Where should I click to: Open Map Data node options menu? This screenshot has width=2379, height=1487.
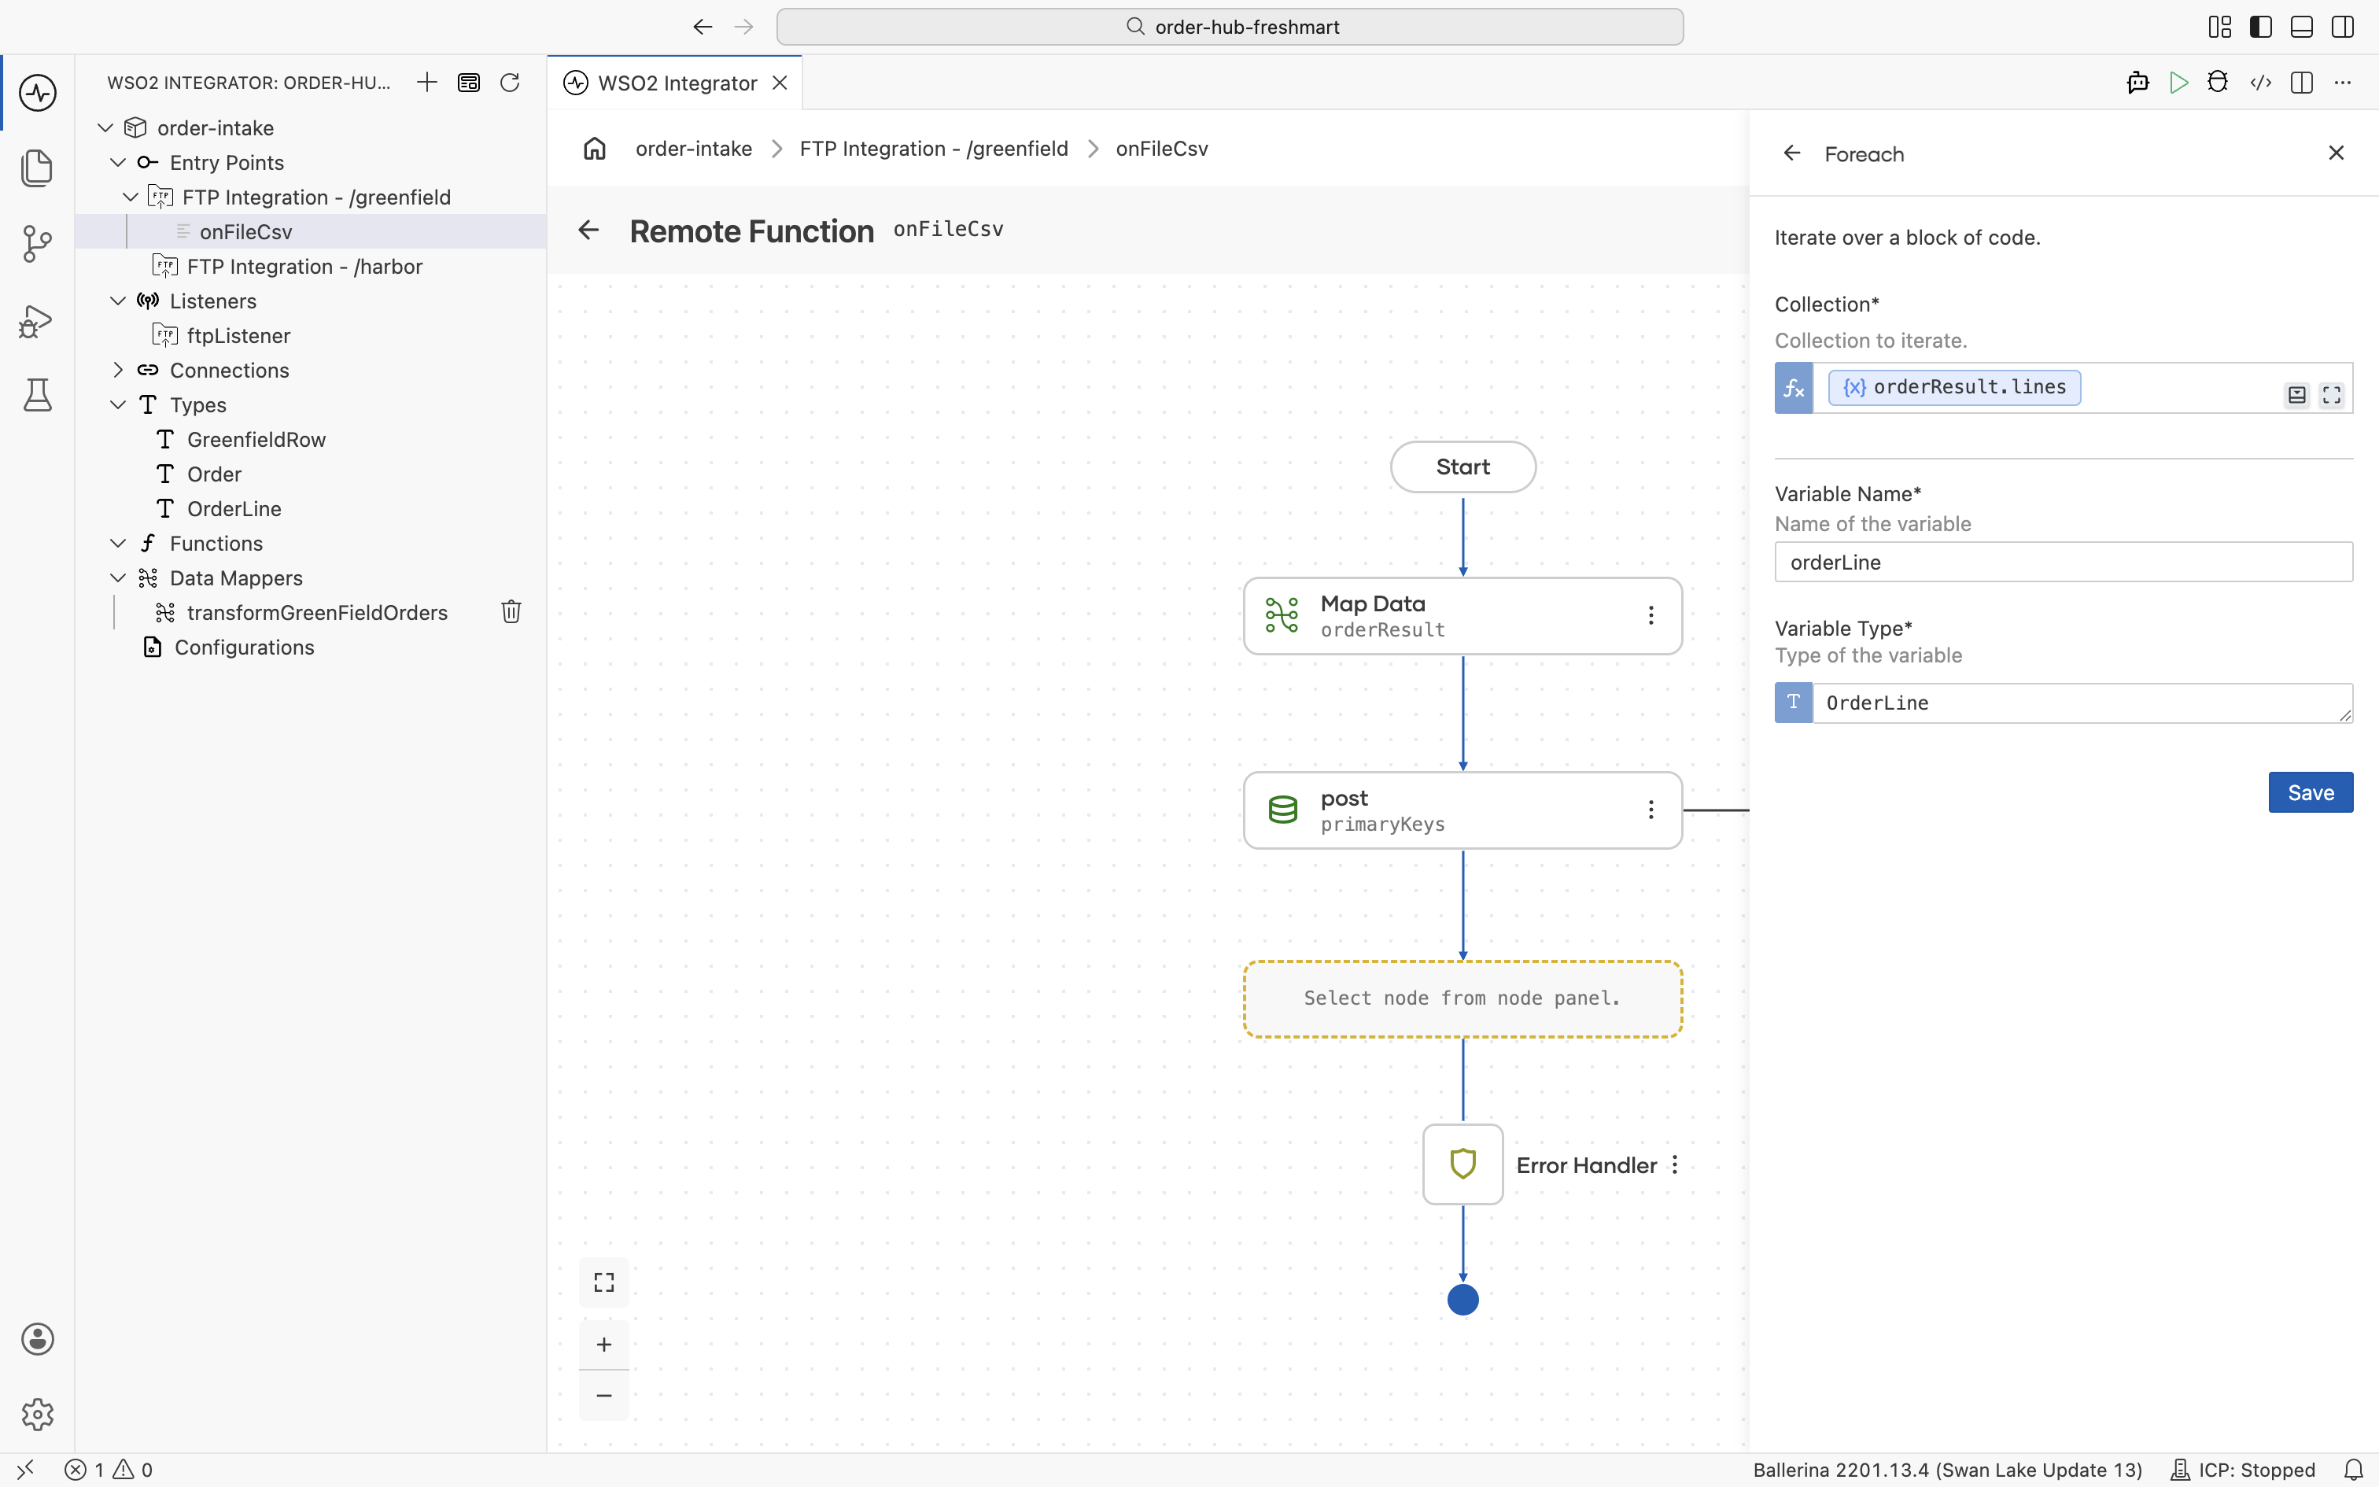pyautogui.click(x=1651, y=615)
